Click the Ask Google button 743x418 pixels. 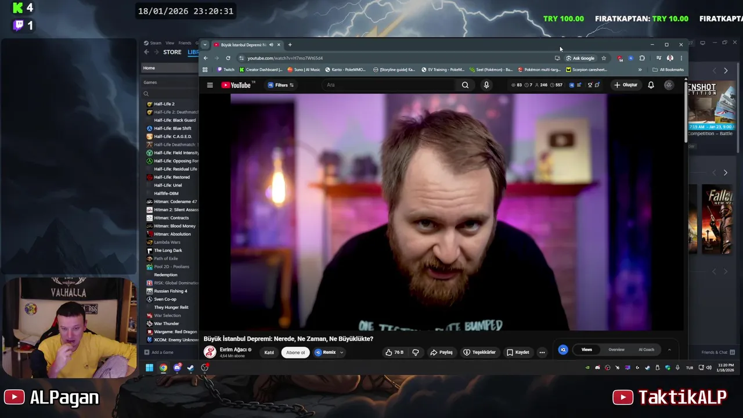[580, 58]
